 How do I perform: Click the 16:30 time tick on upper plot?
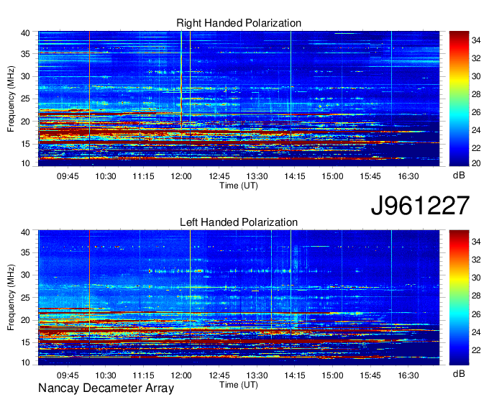(408, 176)
